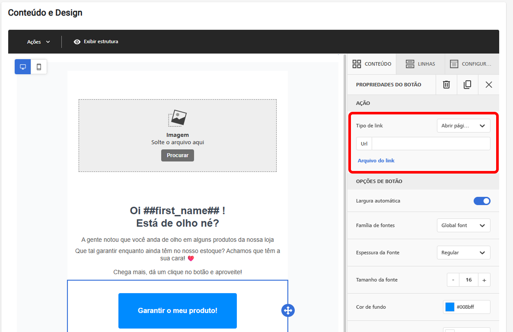Switch to mobile preview icon
This screenshot has width=513, height=332.
39,66
